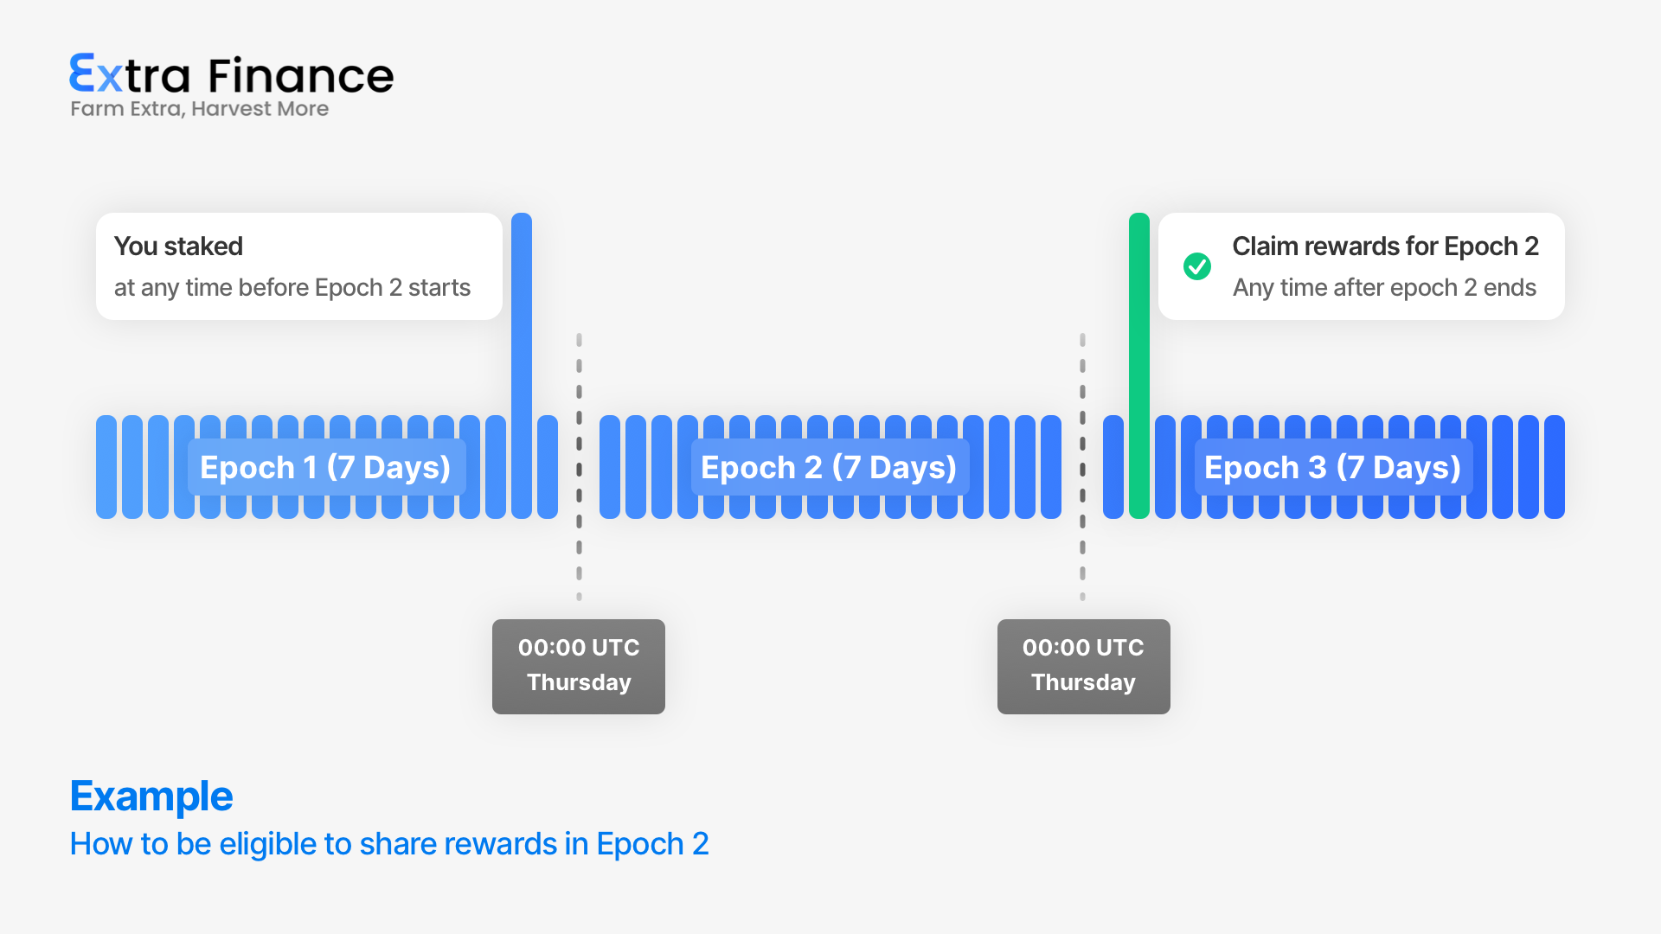This screenshot has height=934, width=1661.
Task: Click "How to be eligible to share rewards" subtitle
Action: (x=389, y=844)
